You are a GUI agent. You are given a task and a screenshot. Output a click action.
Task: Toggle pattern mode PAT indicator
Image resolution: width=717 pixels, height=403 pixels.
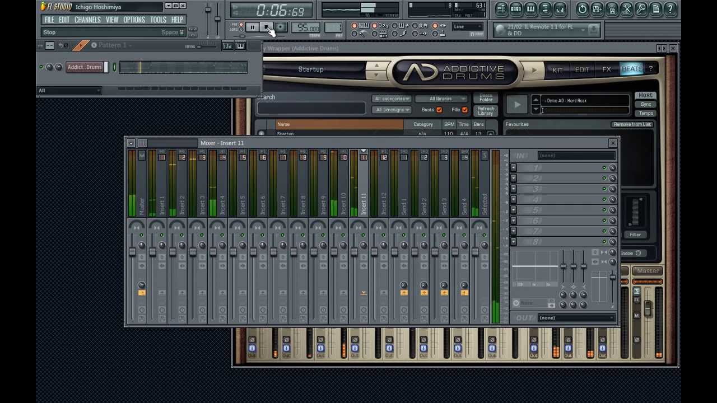[x=241, y=25]
